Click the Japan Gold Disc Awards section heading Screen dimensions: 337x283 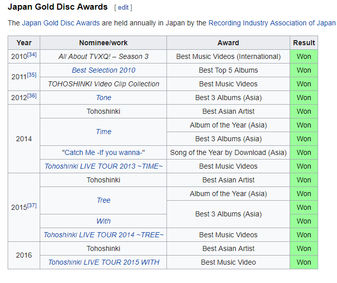click(58, 7)
